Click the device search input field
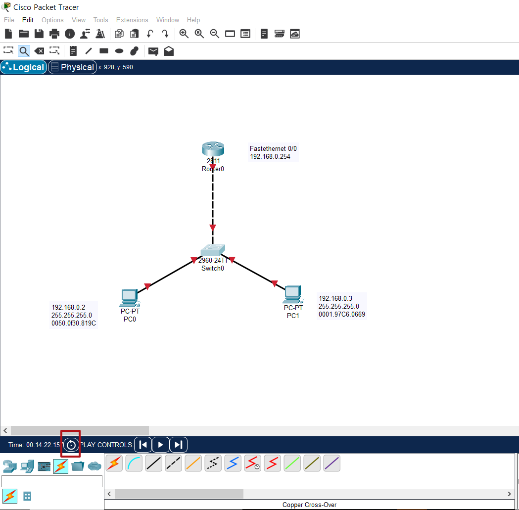Viewport: 519px width, 510px height. [52, 481]
